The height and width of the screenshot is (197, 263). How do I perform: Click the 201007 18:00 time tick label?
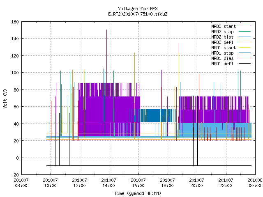click(167, 183)
